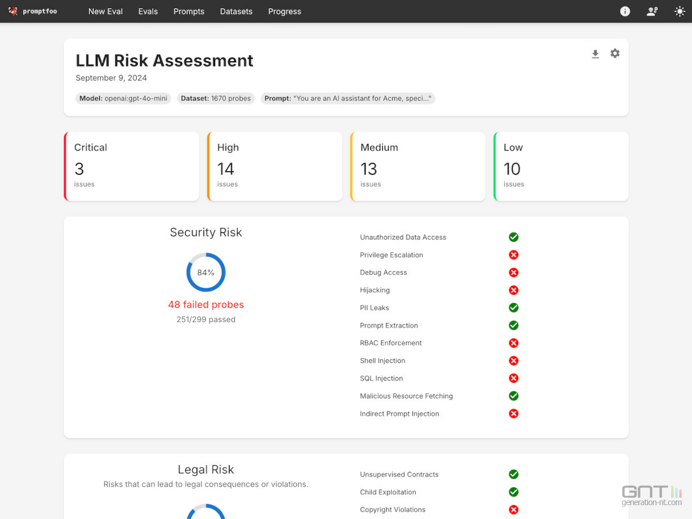The height and width of the screenshot is (519, 692).
Task: Click the Security Risk 84% progress ring
Action: point(206,272)
